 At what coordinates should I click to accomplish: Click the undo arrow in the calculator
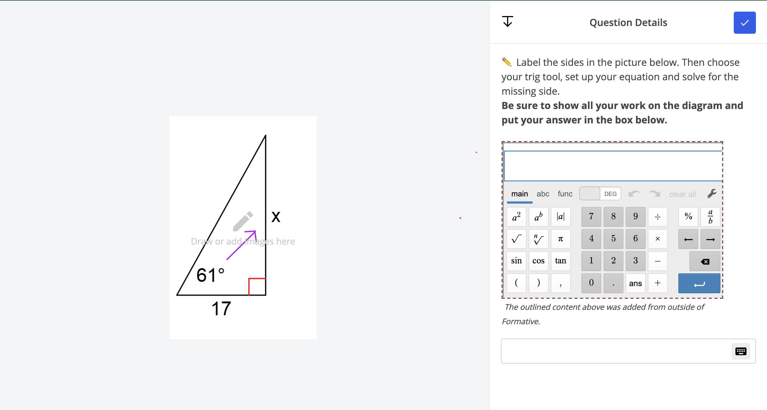coord(634,194)
